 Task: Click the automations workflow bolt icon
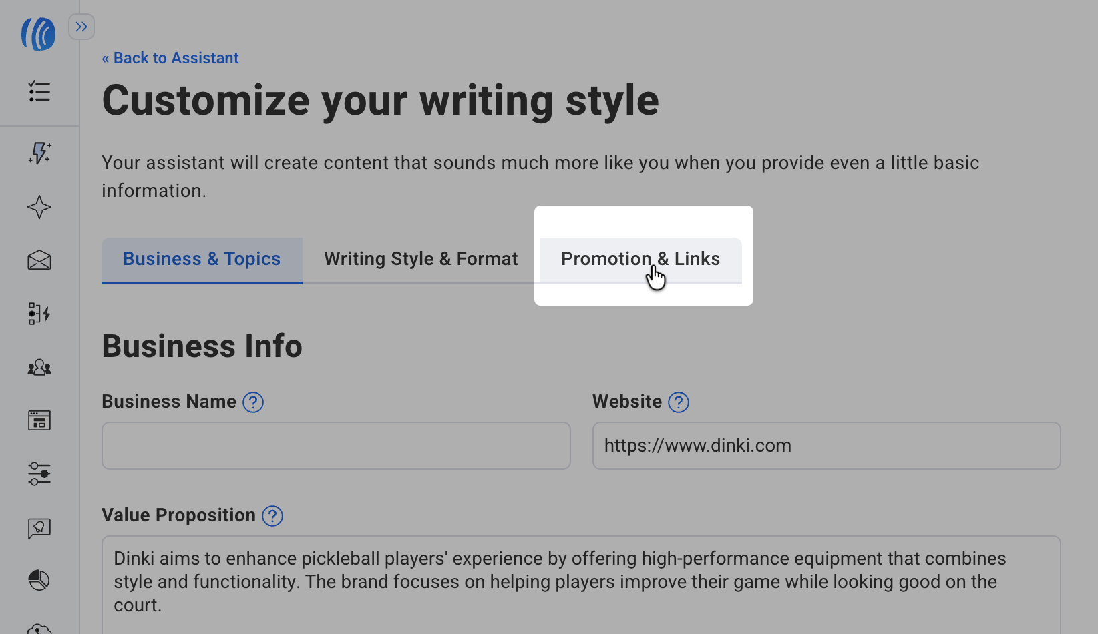point(39,314)
